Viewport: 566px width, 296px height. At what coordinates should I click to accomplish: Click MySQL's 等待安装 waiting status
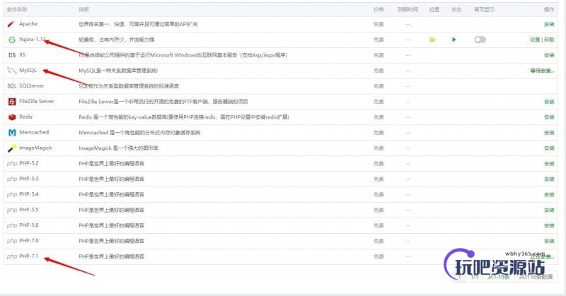click(x=542, y=71)
